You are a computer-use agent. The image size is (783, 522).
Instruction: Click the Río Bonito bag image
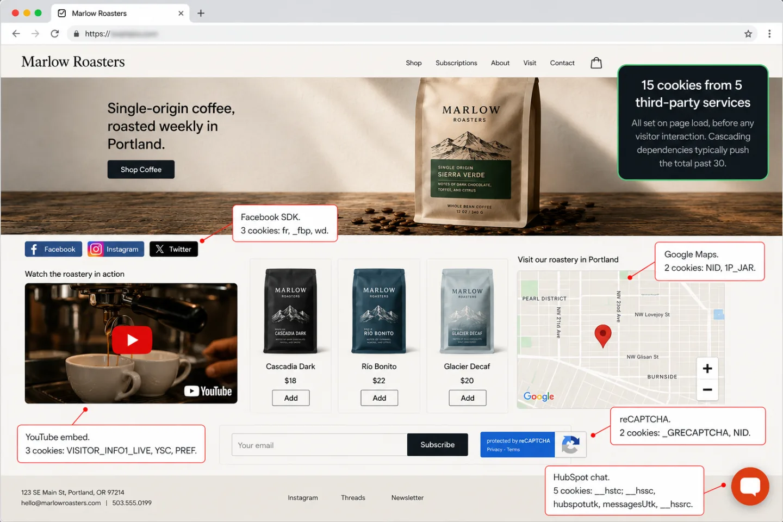click(379, 311)
